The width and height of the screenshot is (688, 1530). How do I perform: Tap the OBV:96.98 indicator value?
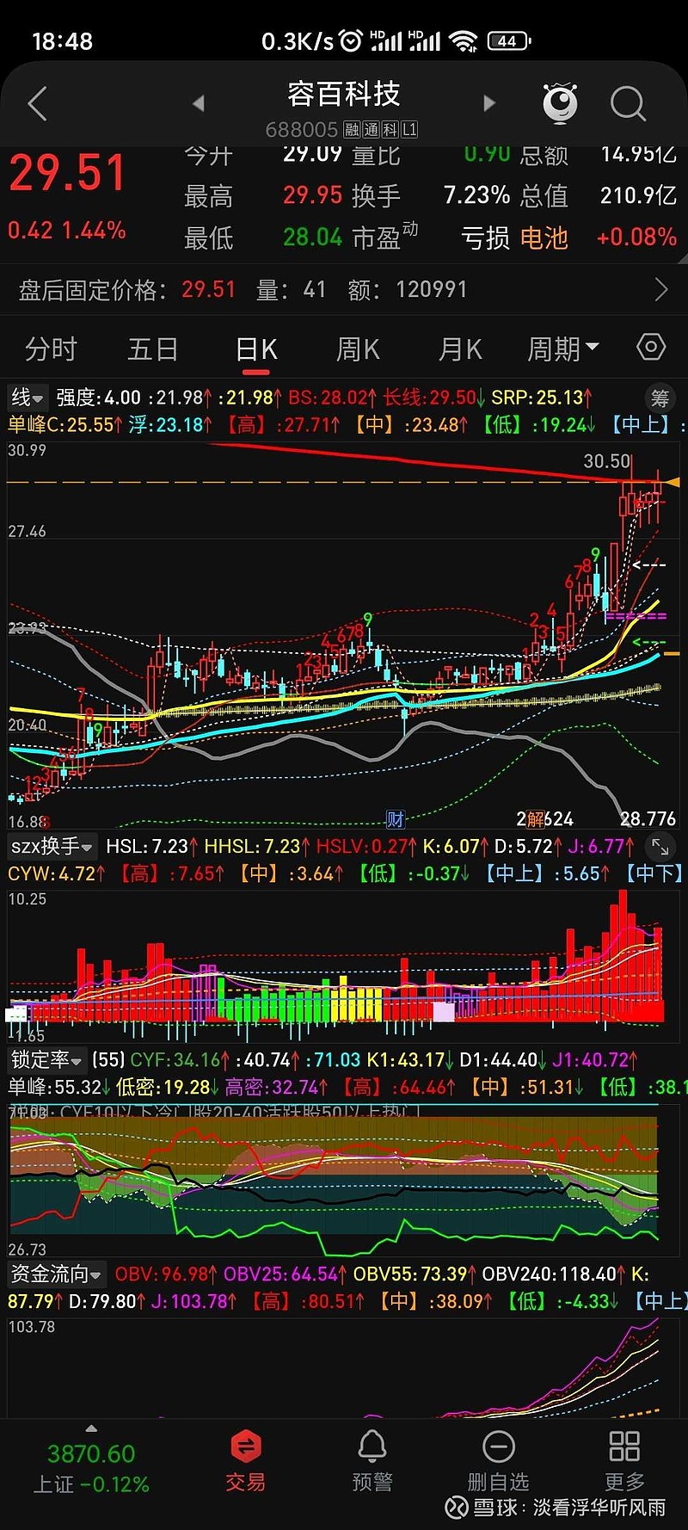[167, 1274]
